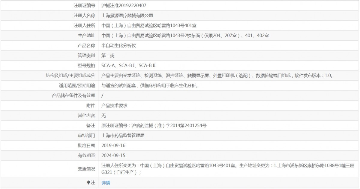The height and width of the screenshot is (189, 360).
Task: Click the slash value for storage conditions
Action: (x=103, y=96)
